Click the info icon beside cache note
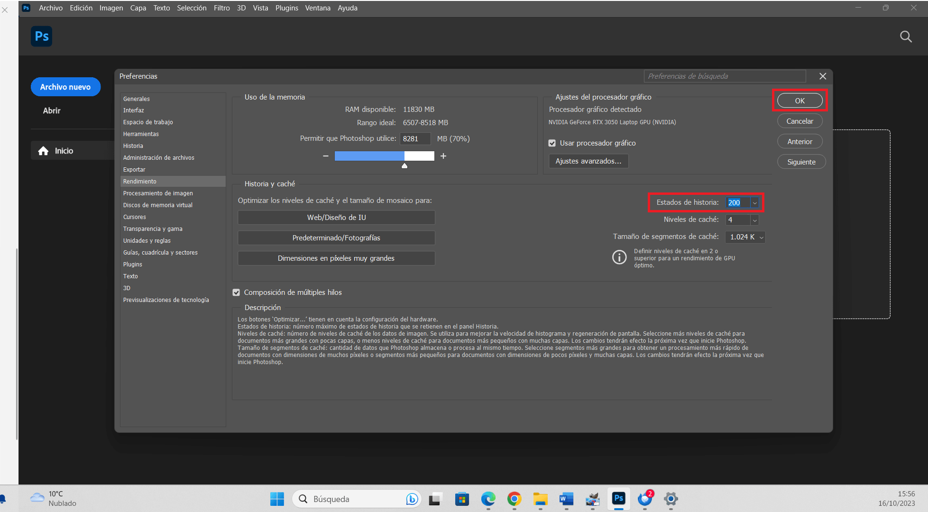Viewport: 928px width, 512px height. (x=619, y=257)
